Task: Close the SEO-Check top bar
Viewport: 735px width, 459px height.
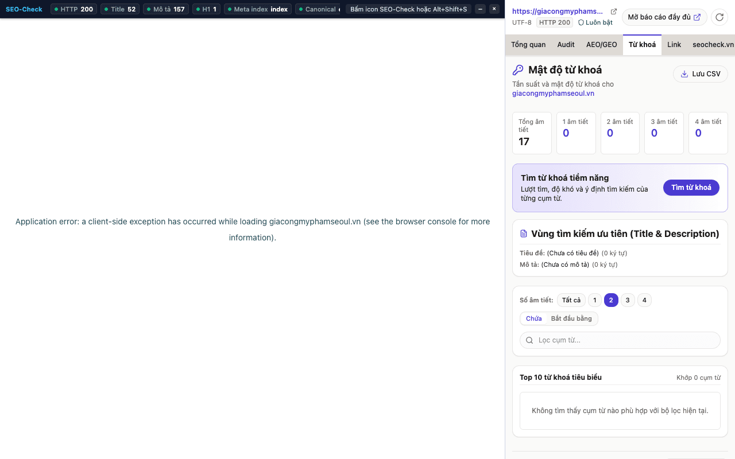Action: pos(494,9)
